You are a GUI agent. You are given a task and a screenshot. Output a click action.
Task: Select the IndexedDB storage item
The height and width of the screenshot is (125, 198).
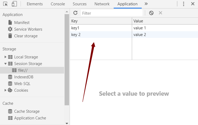pos(23,77)
